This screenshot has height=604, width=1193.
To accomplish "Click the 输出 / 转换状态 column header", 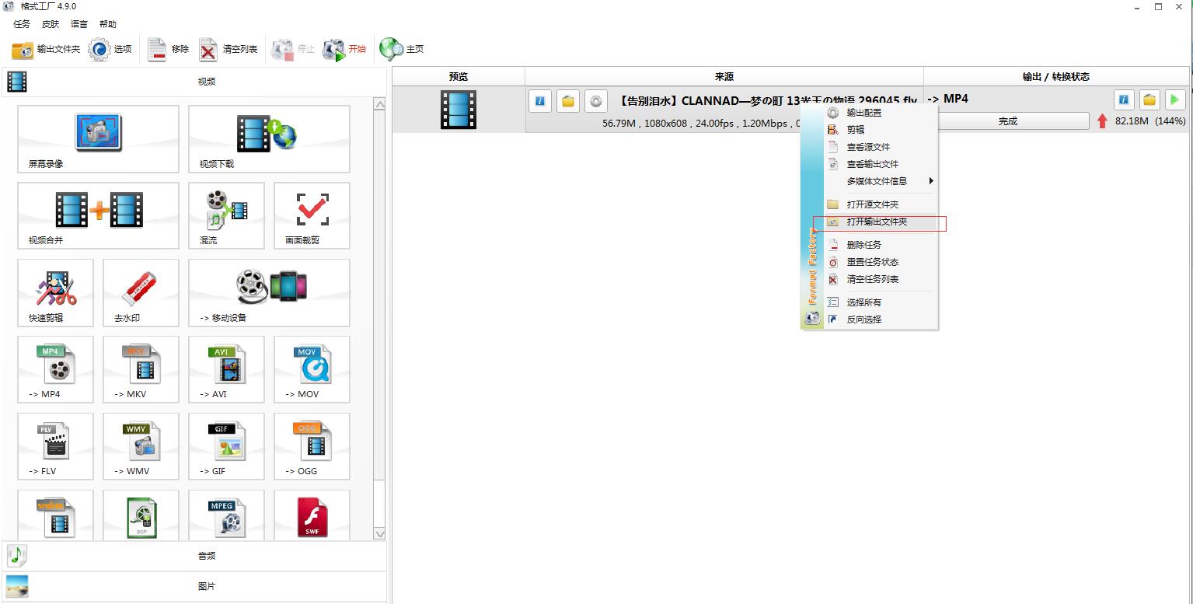I will click(1056, 76).
